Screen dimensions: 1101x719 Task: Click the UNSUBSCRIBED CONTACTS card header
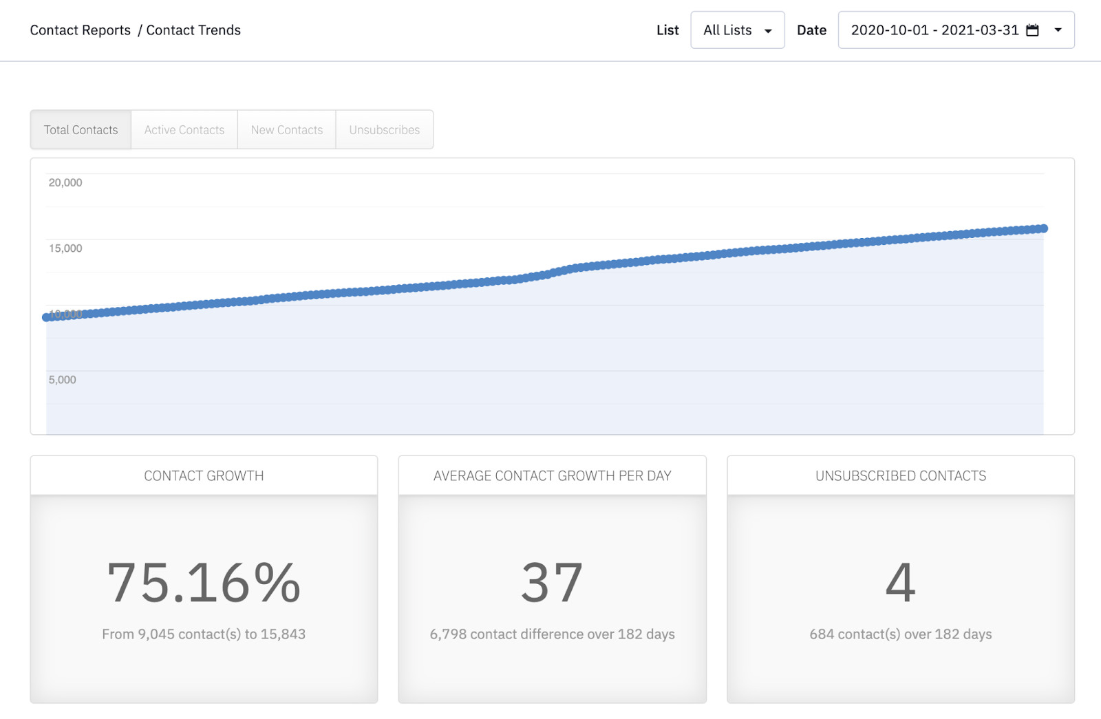point(901,475)
